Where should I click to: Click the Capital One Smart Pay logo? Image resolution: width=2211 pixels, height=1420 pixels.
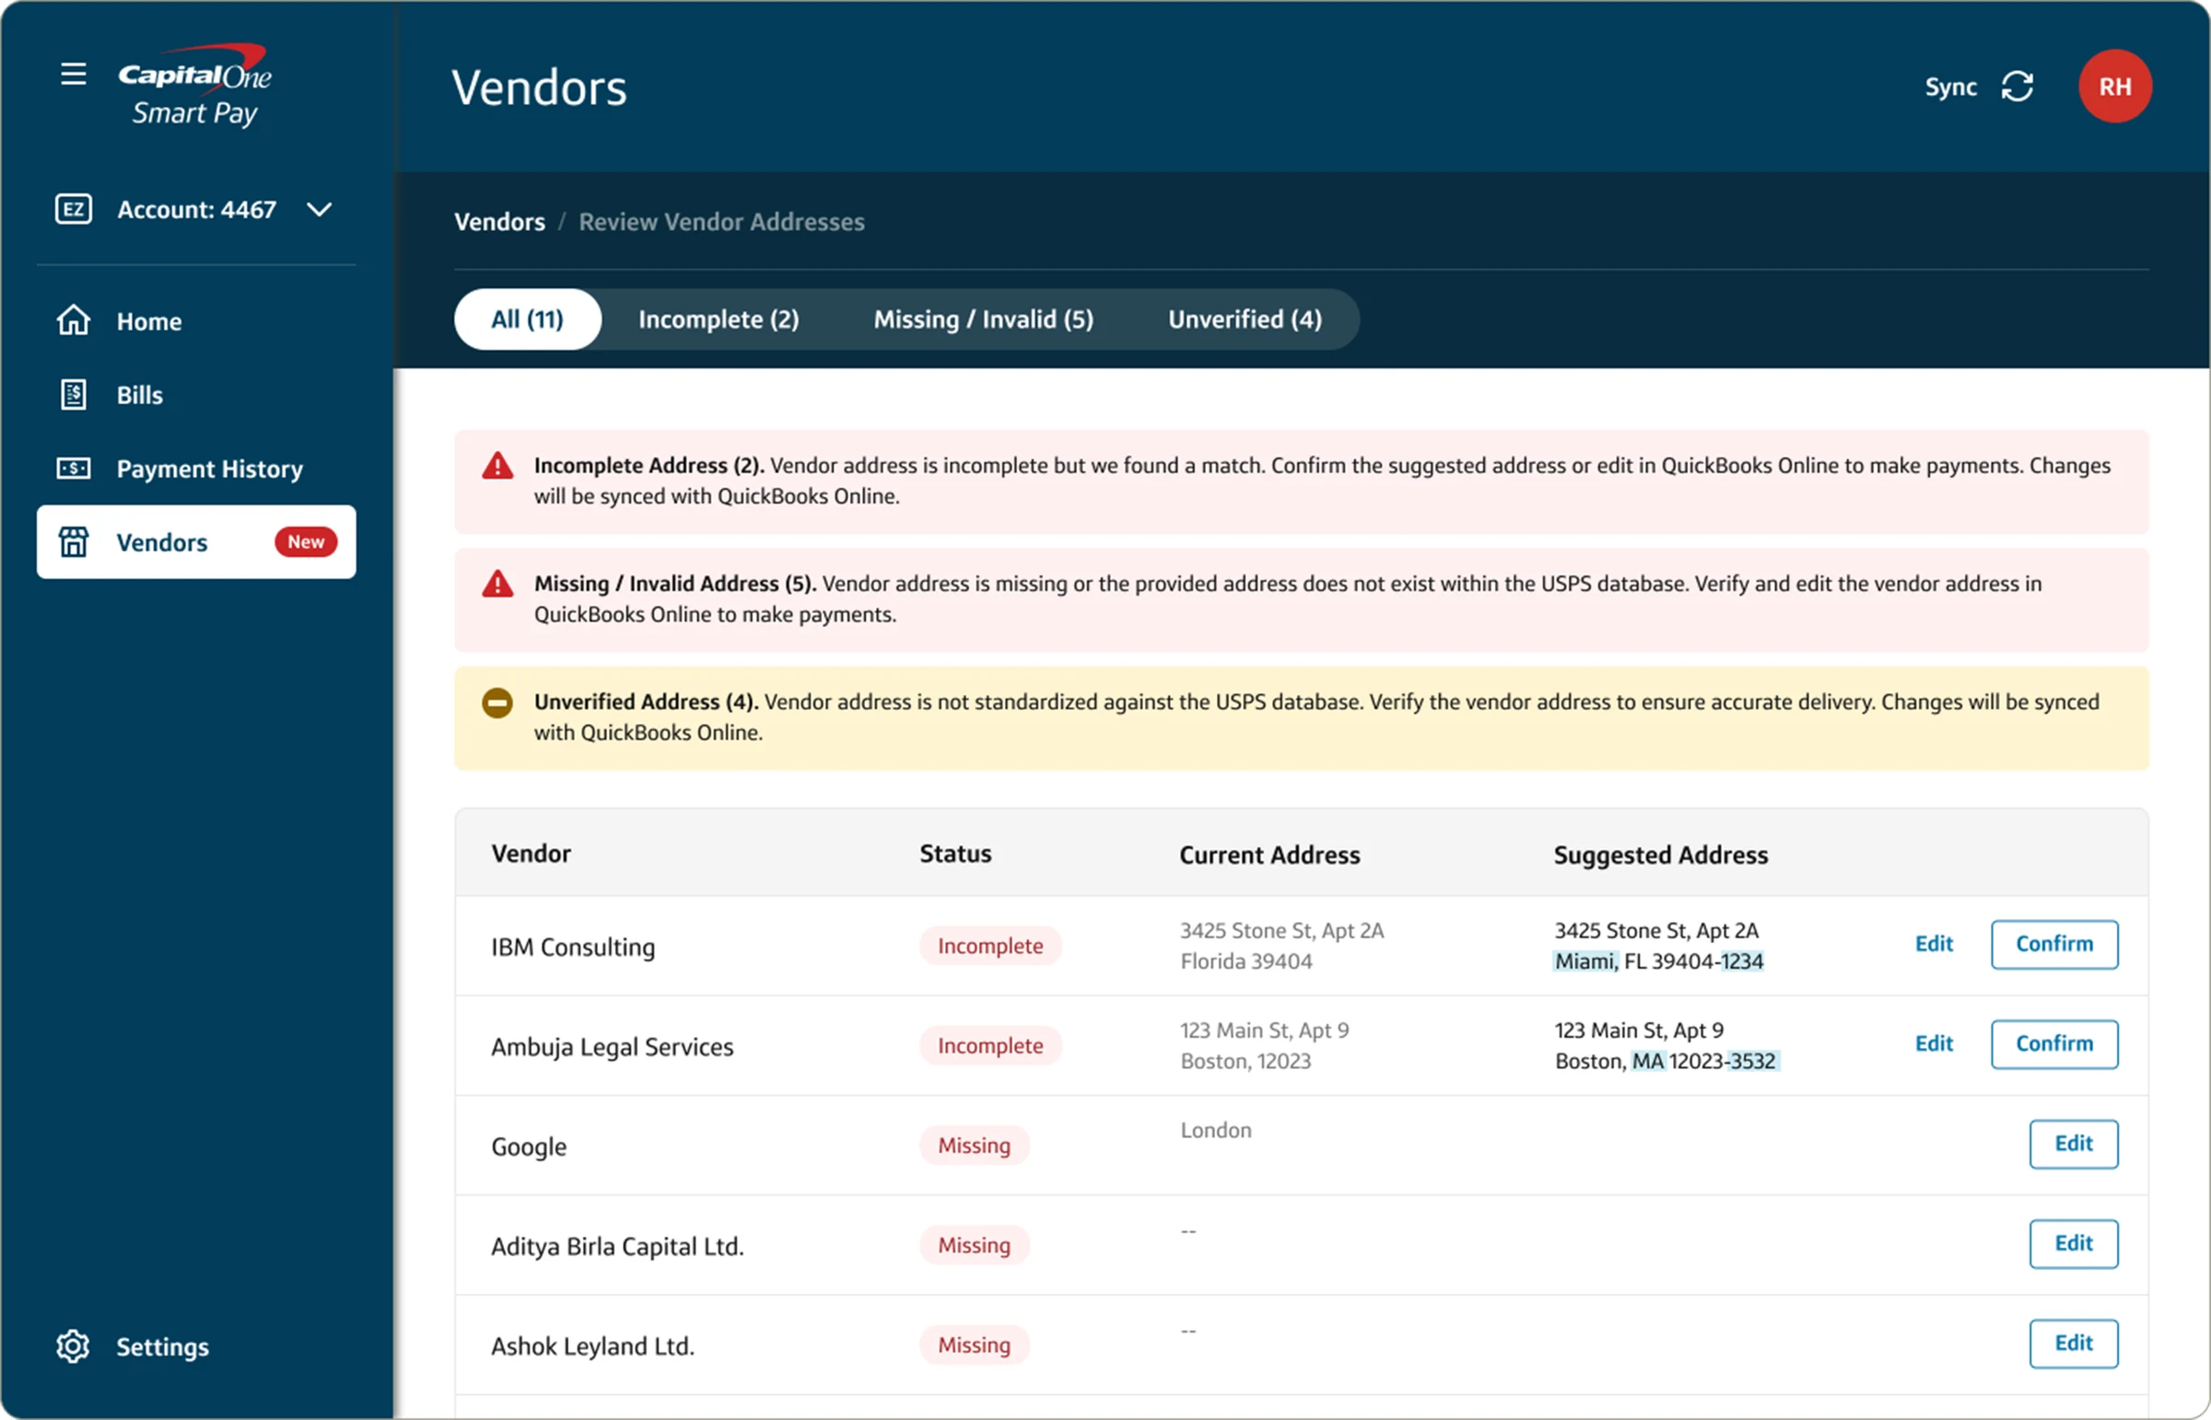194,86
